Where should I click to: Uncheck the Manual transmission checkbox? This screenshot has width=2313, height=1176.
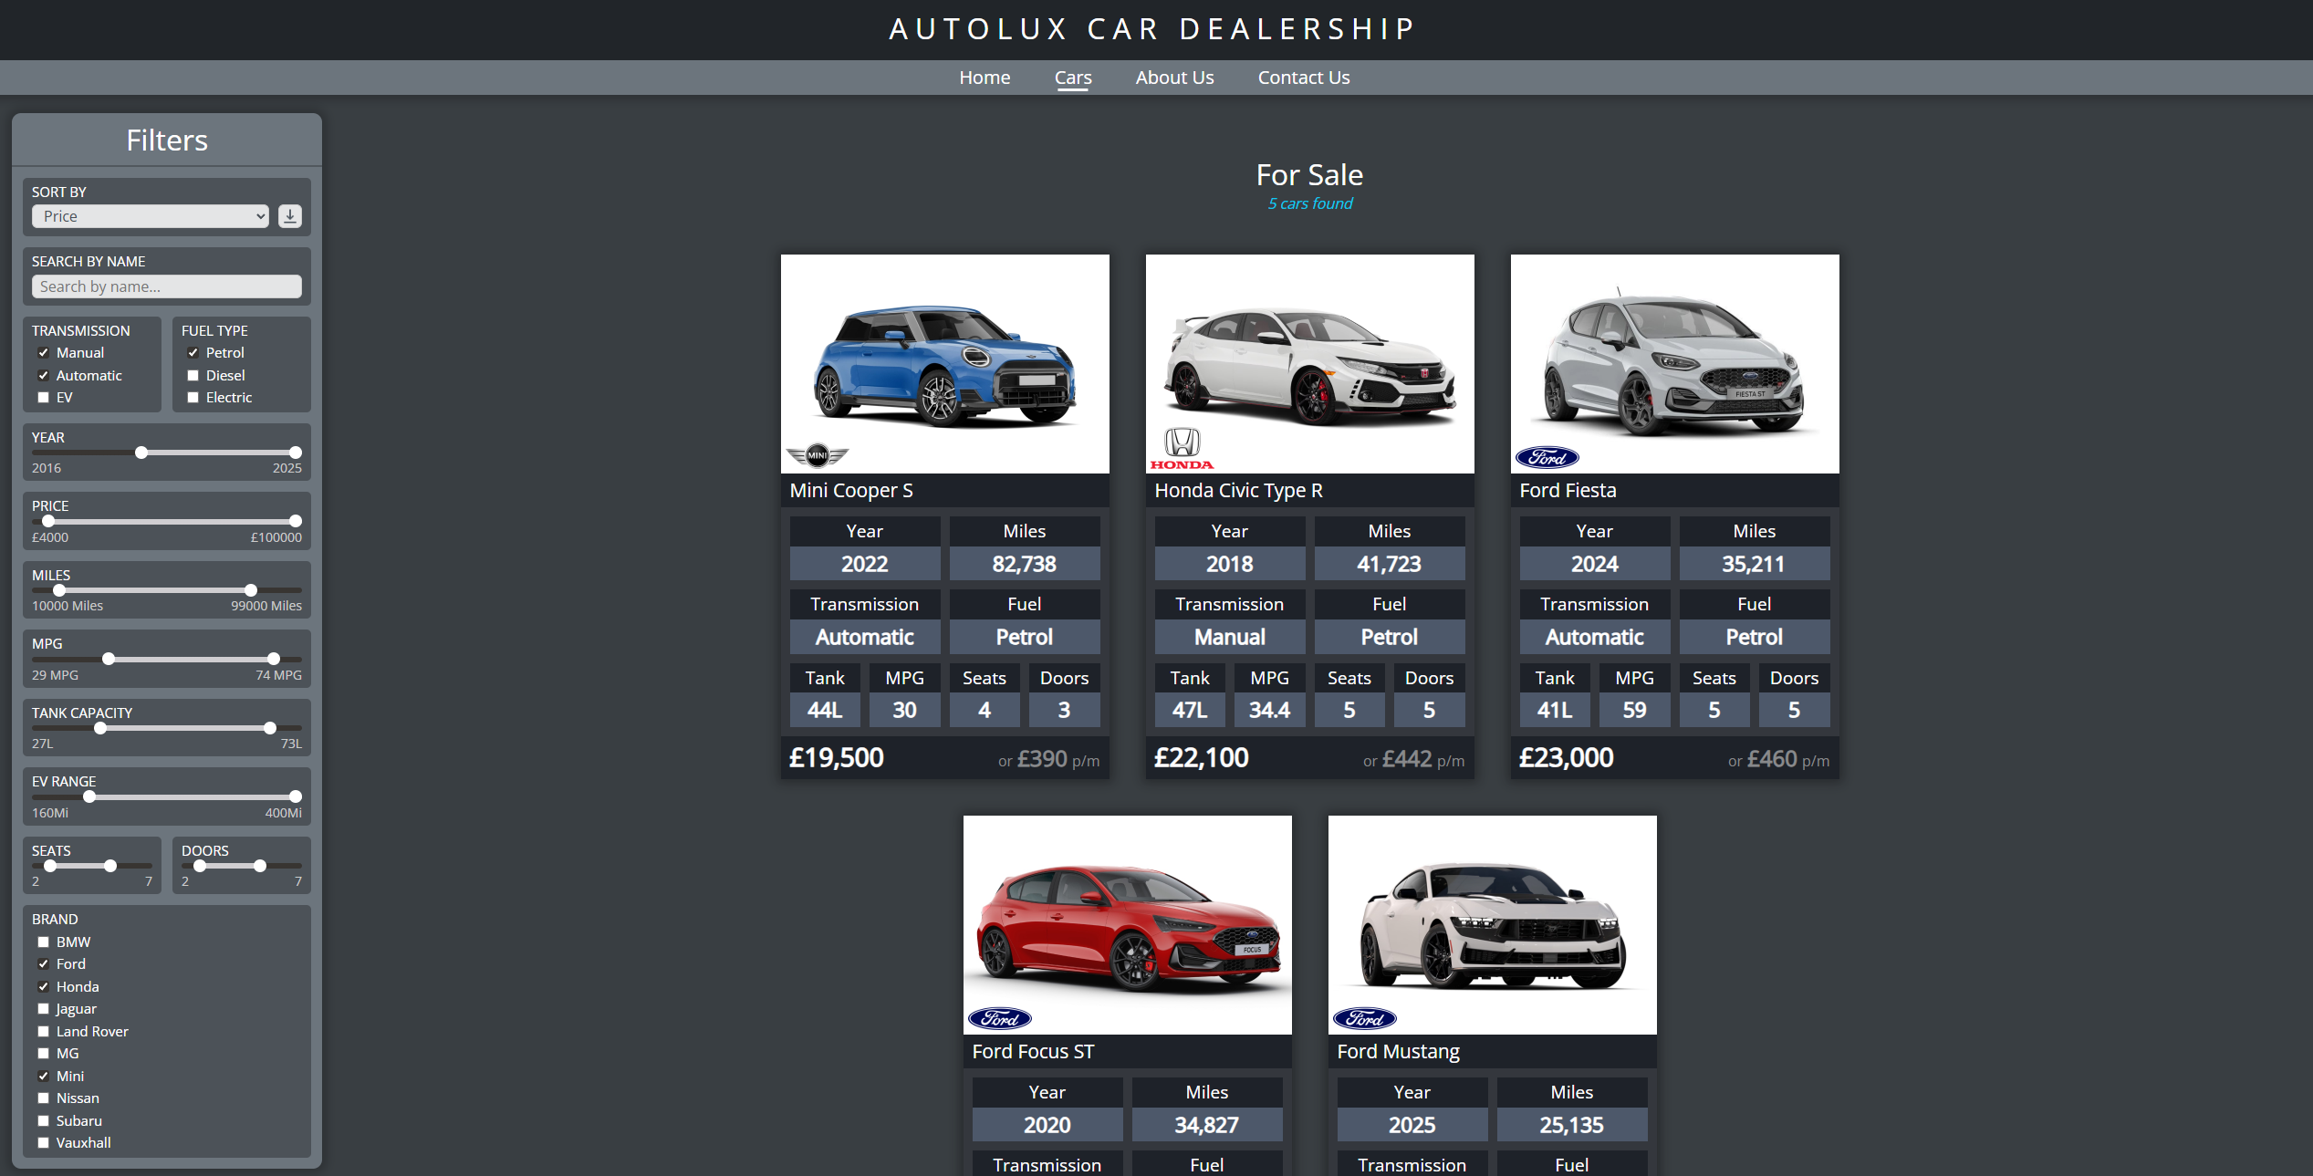tap(43, 353)
